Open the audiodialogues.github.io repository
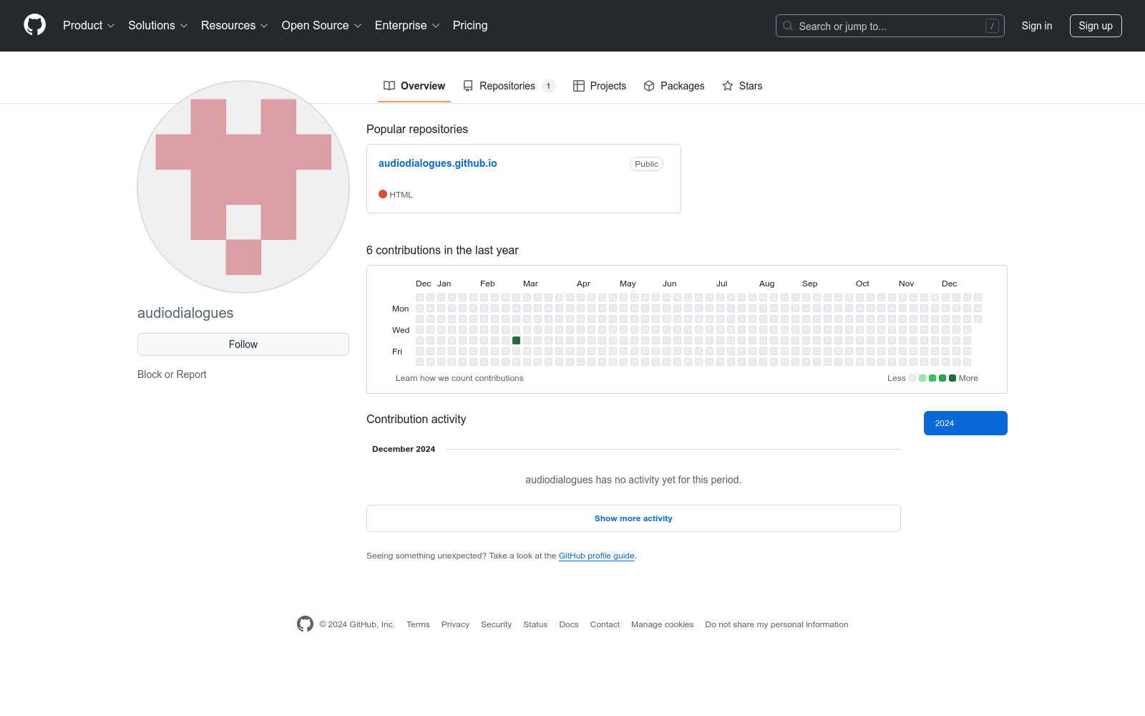This screenshot has width=1145, height=716. click(x=437, y=163)
